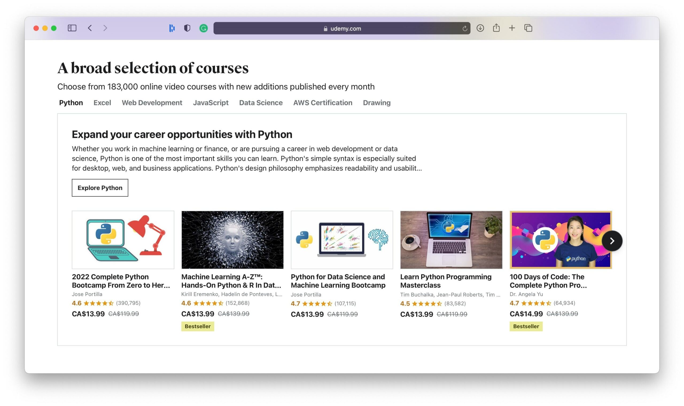
Task: Open Learn Python Programming Masterclass title link
Action: click(x=445, y=281)
